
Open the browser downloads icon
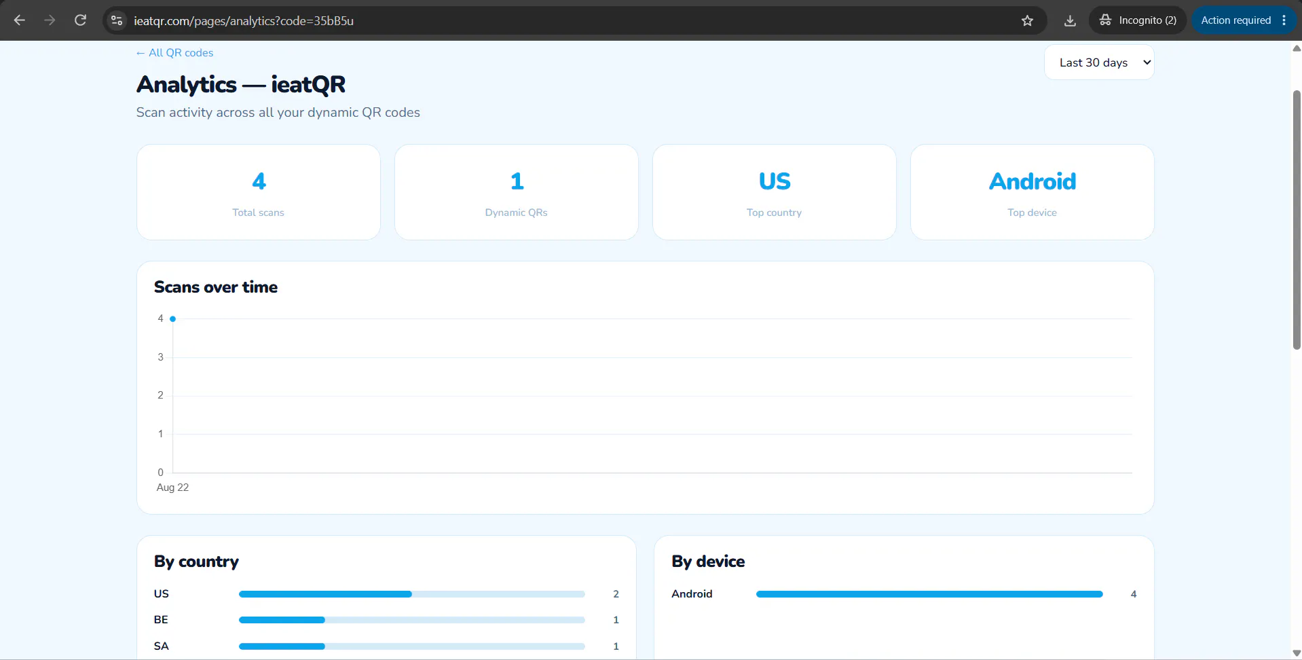click(x=1070, y=20)
